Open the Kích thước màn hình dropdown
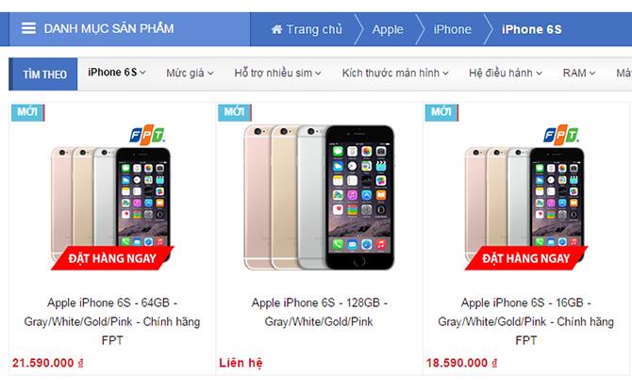This screenshot has width=632, height=392. coord(395,73)
